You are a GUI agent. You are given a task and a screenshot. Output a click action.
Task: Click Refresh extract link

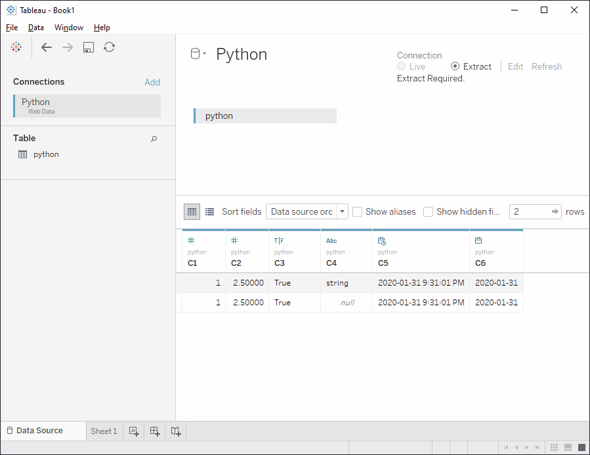click(x=547, y=66)
